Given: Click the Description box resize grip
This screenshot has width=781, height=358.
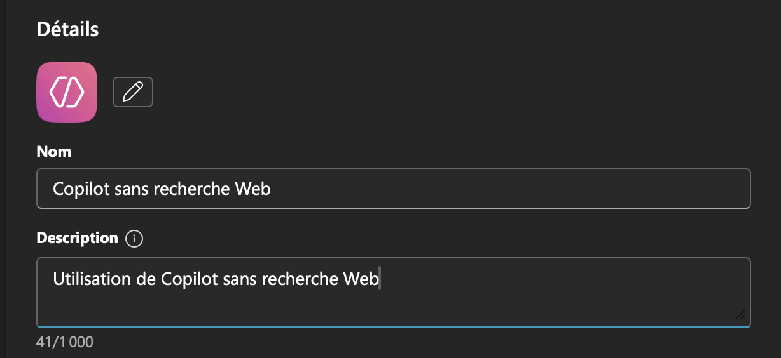Looking at the screenshot, I should coord(740,314).
